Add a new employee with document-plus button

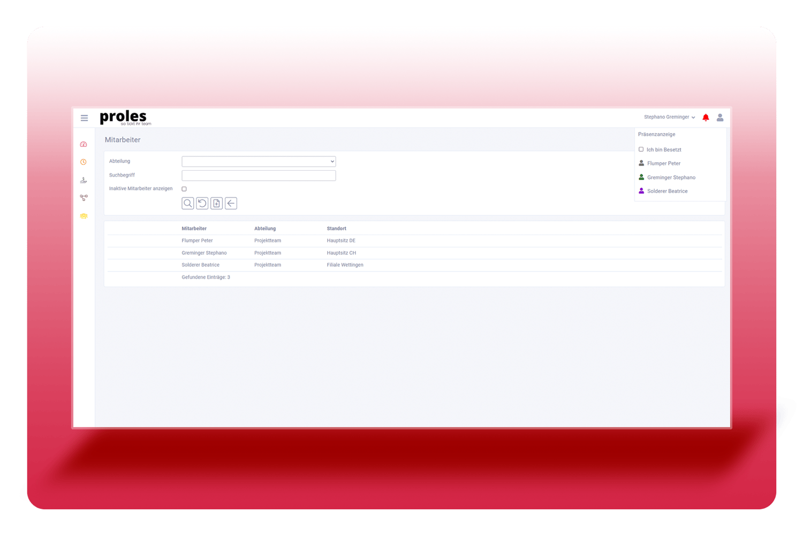(x=216, y=203)
